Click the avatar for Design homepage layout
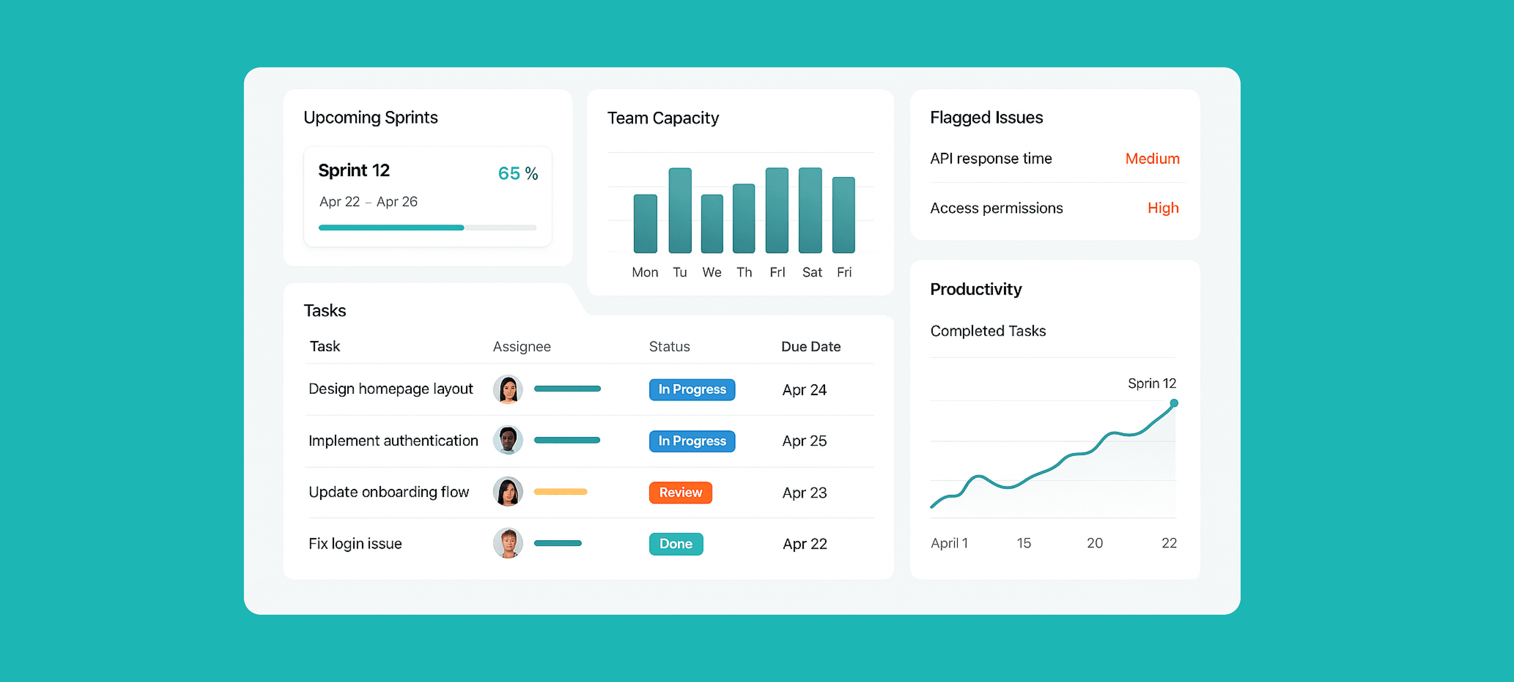The image size is (1514, 682). tap(508, 389)
